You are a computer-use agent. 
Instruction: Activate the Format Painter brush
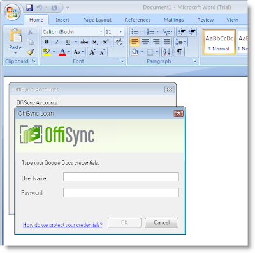pyautogui.click(x=30, y=52)
